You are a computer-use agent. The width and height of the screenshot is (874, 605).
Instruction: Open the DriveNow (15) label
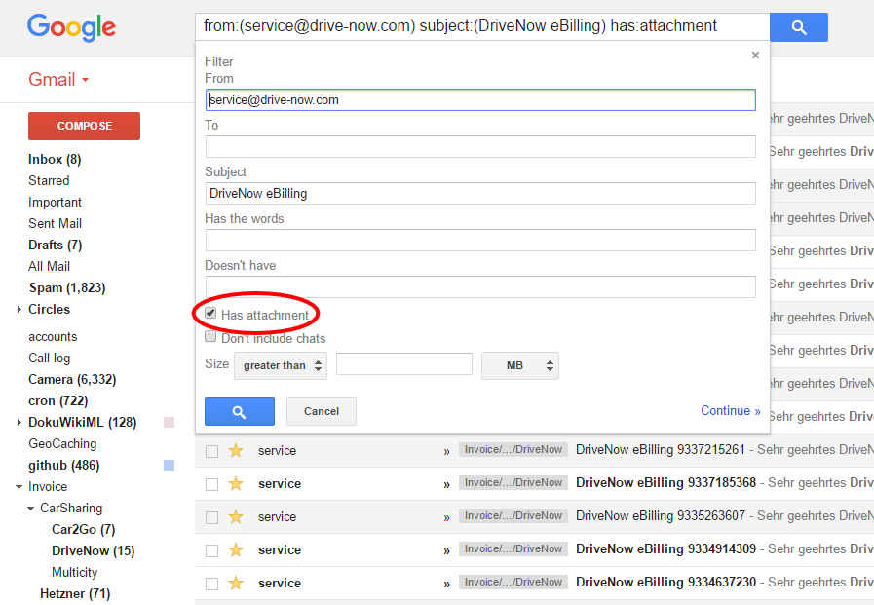tap(94, 551)
